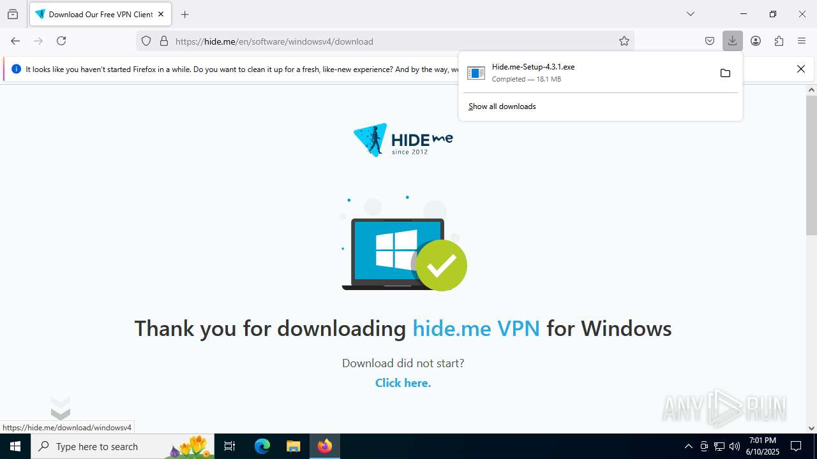
Task: Show downloaded file in folder
Action: tap(725, 73)
